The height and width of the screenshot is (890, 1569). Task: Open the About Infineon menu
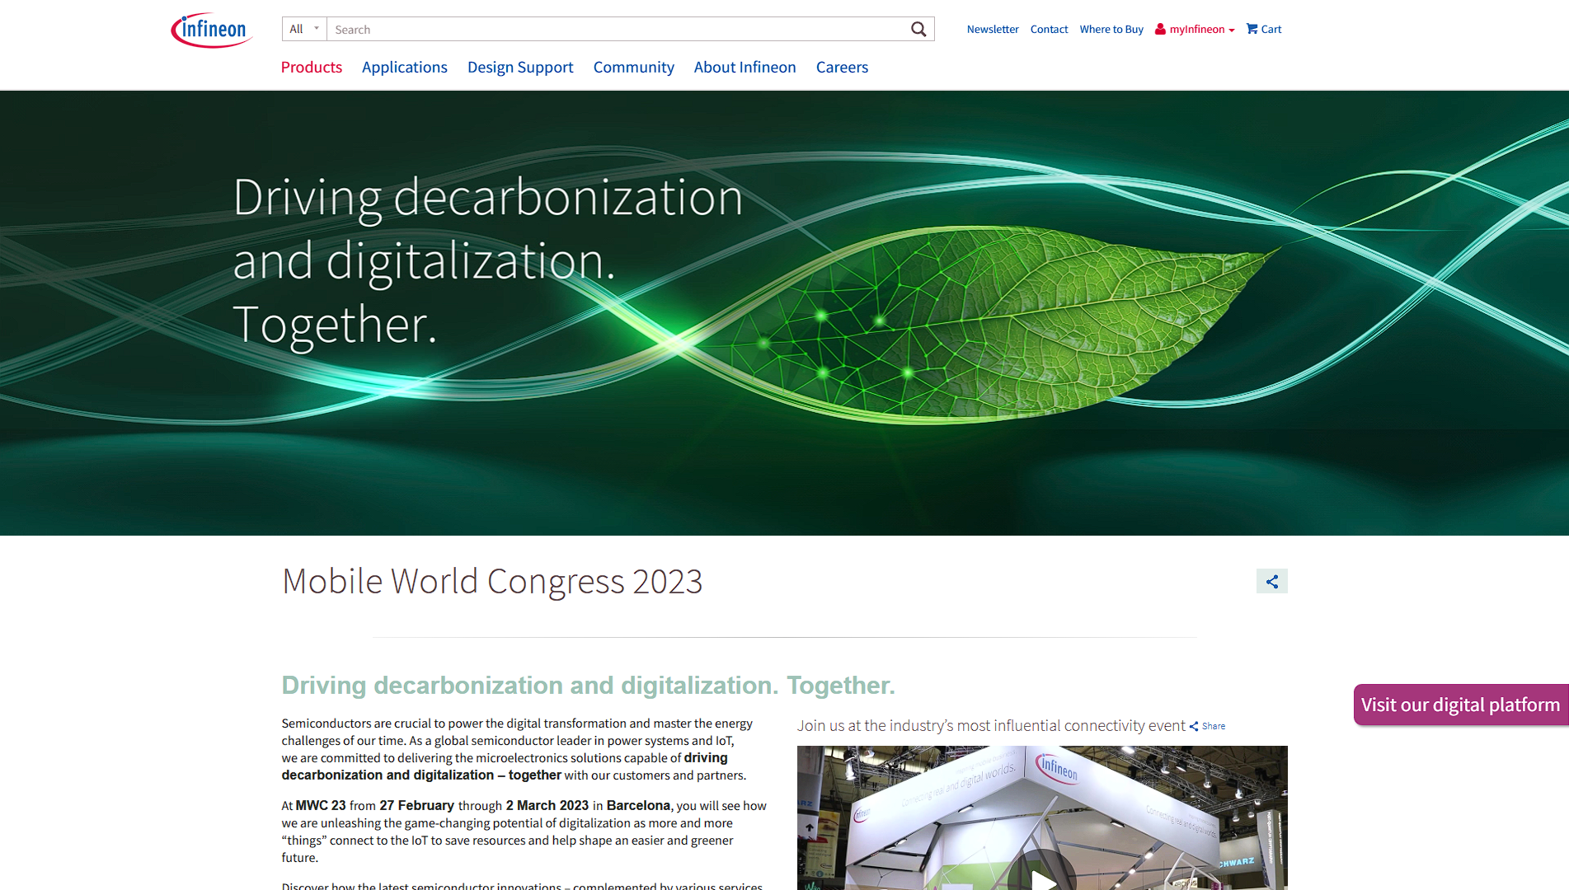click(745, 67)
